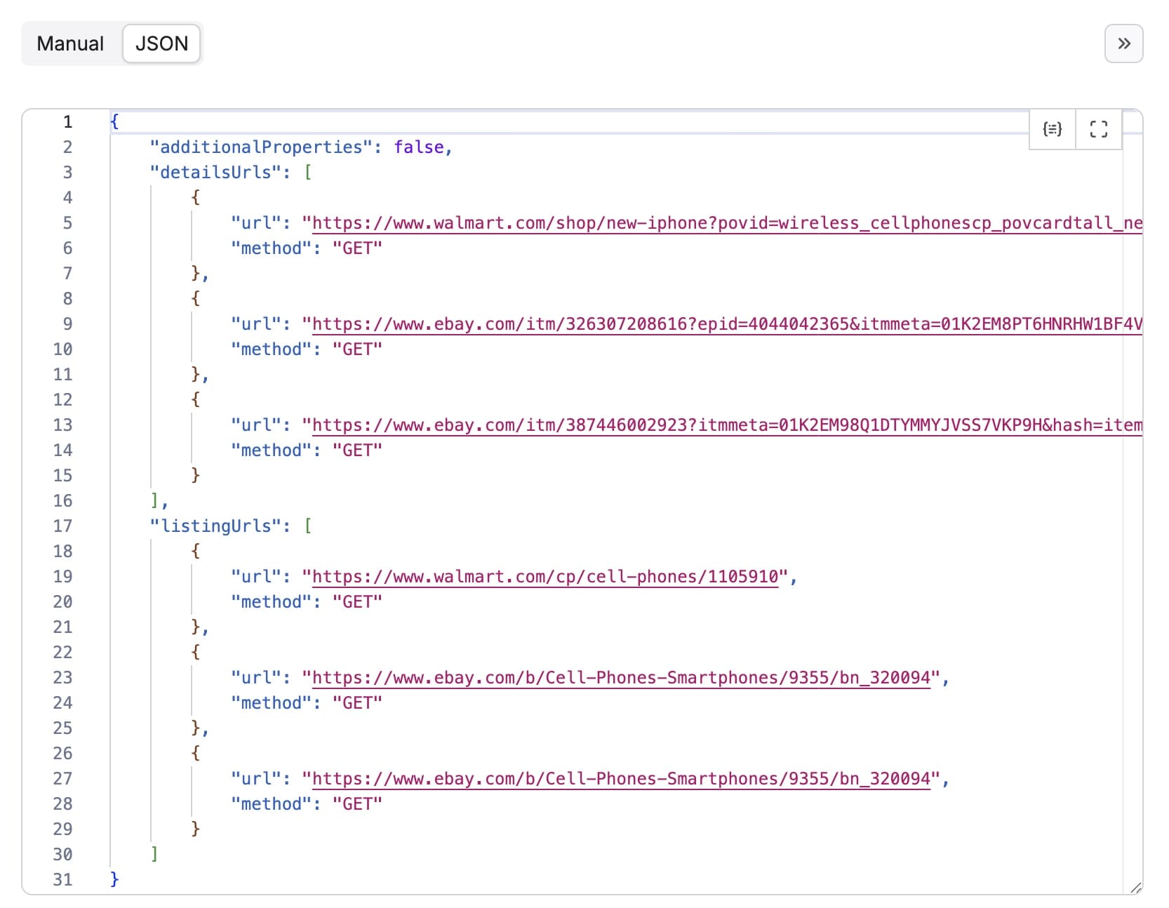Screen dimensions: 1169x908
Task: Click the closing bracket on line 16
Action: pos(154,501)
